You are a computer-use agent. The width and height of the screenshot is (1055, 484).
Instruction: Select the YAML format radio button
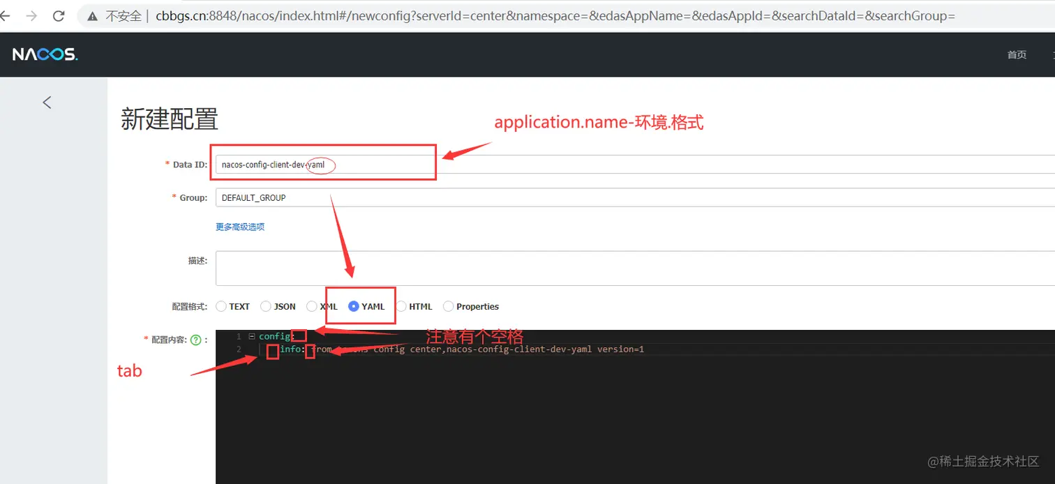click(x=354, y=306)
